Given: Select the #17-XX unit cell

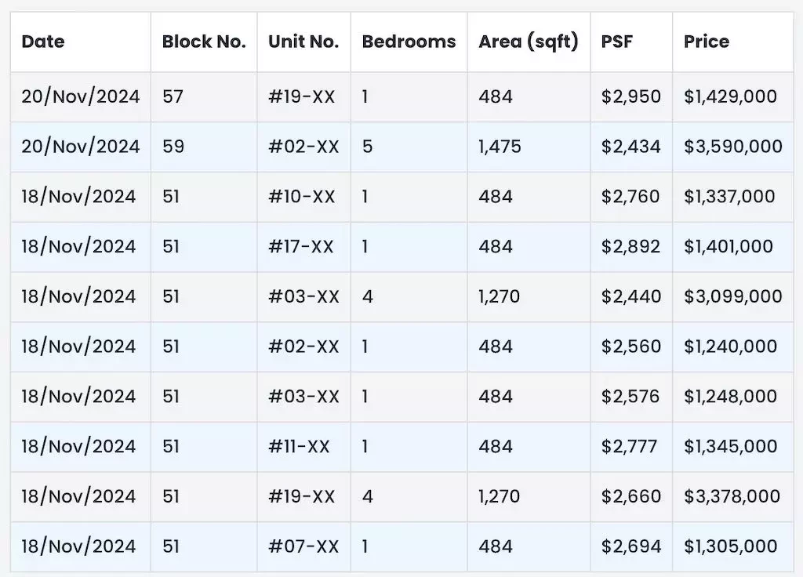Looking at the screenshot, I should (303, 247).
